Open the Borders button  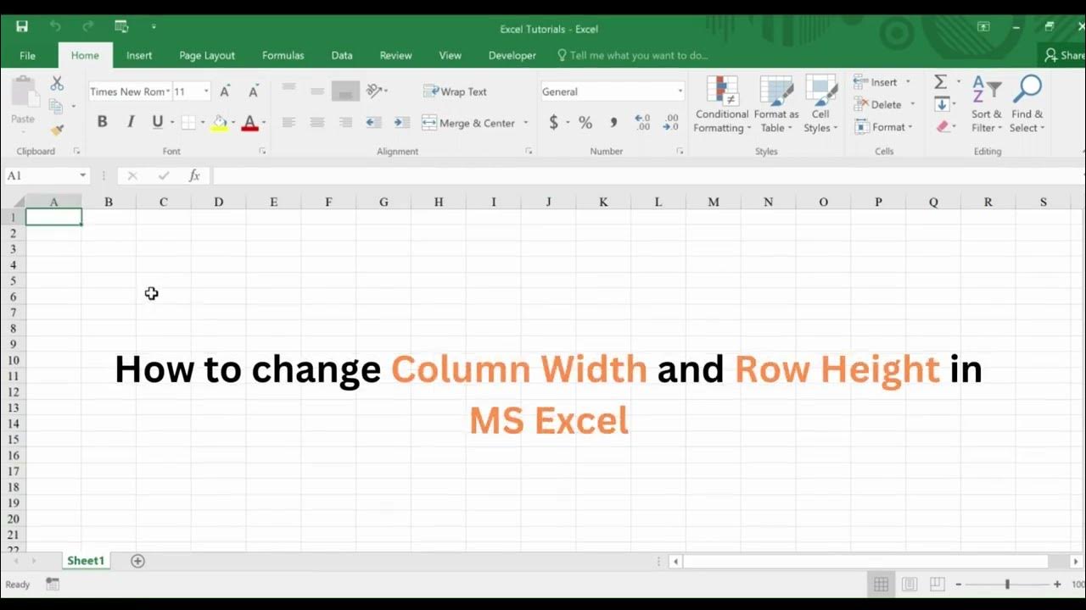pos(188,122)
